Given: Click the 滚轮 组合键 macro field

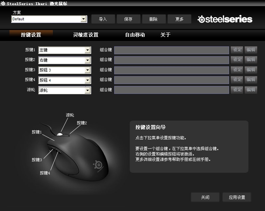Looking at the screenshot, I should (x=171, y=90).
